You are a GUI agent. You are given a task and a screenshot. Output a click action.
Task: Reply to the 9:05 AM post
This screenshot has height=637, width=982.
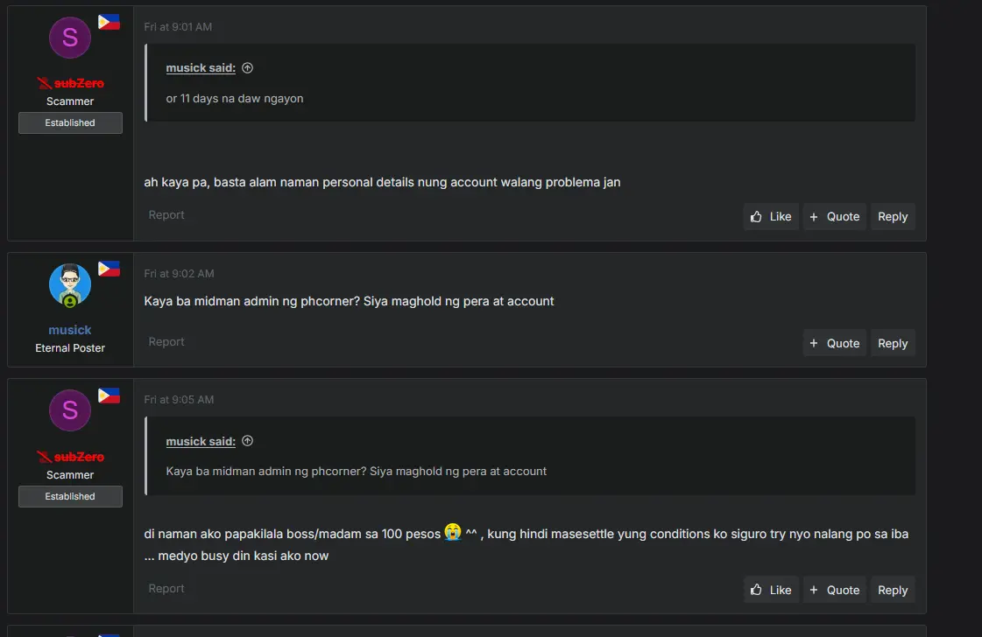[893, 590]
